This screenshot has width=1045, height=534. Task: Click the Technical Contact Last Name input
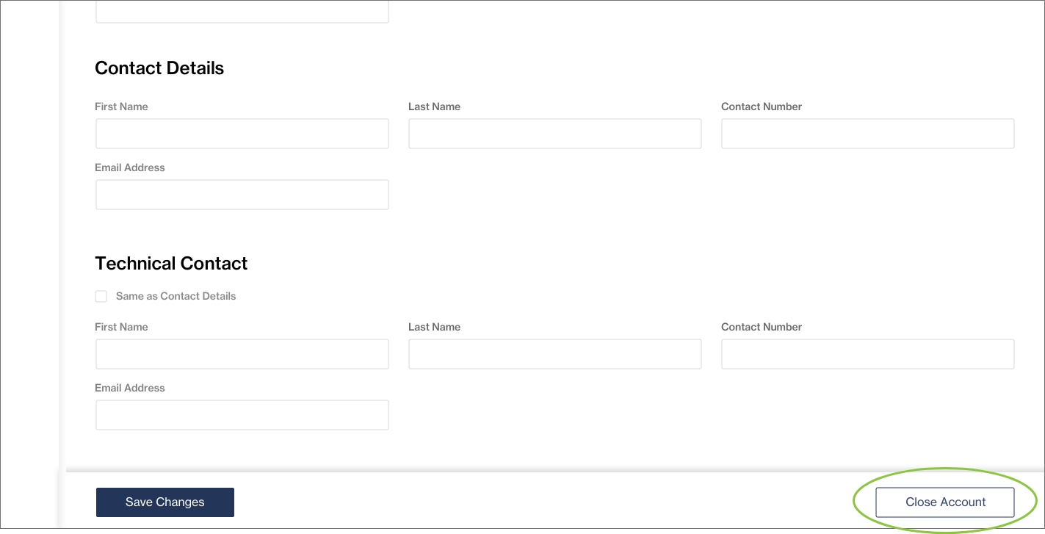(554, 354)
